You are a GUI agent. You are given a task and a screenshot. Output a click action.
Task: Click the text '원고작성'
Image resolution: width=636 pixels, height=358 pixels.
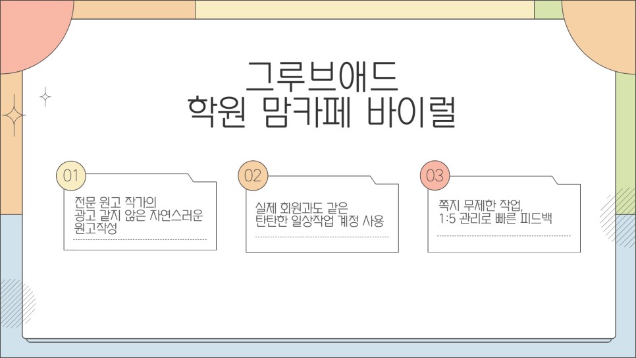(95, 228)
